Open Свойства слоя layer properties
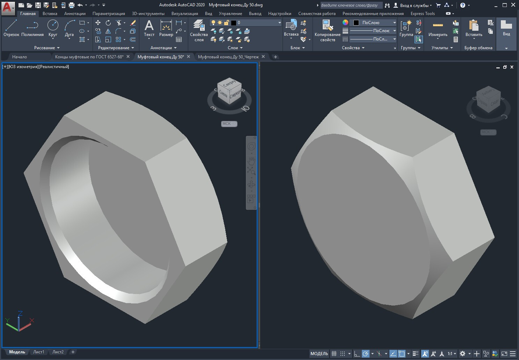This screenshot has height=360, width=519. click(199, 30)
